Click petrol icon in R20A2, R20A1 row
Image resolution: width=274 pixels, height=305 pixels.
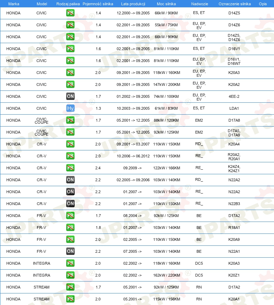pyautogui.click(x=70, y=156)
